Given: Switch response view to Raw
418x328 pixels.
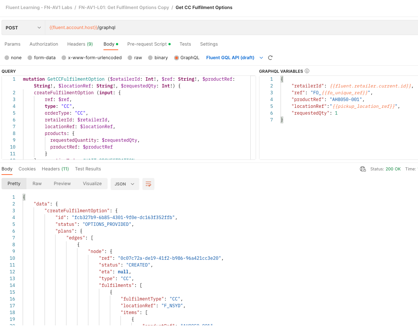Looking at the screenshot, I should [37, 184].
